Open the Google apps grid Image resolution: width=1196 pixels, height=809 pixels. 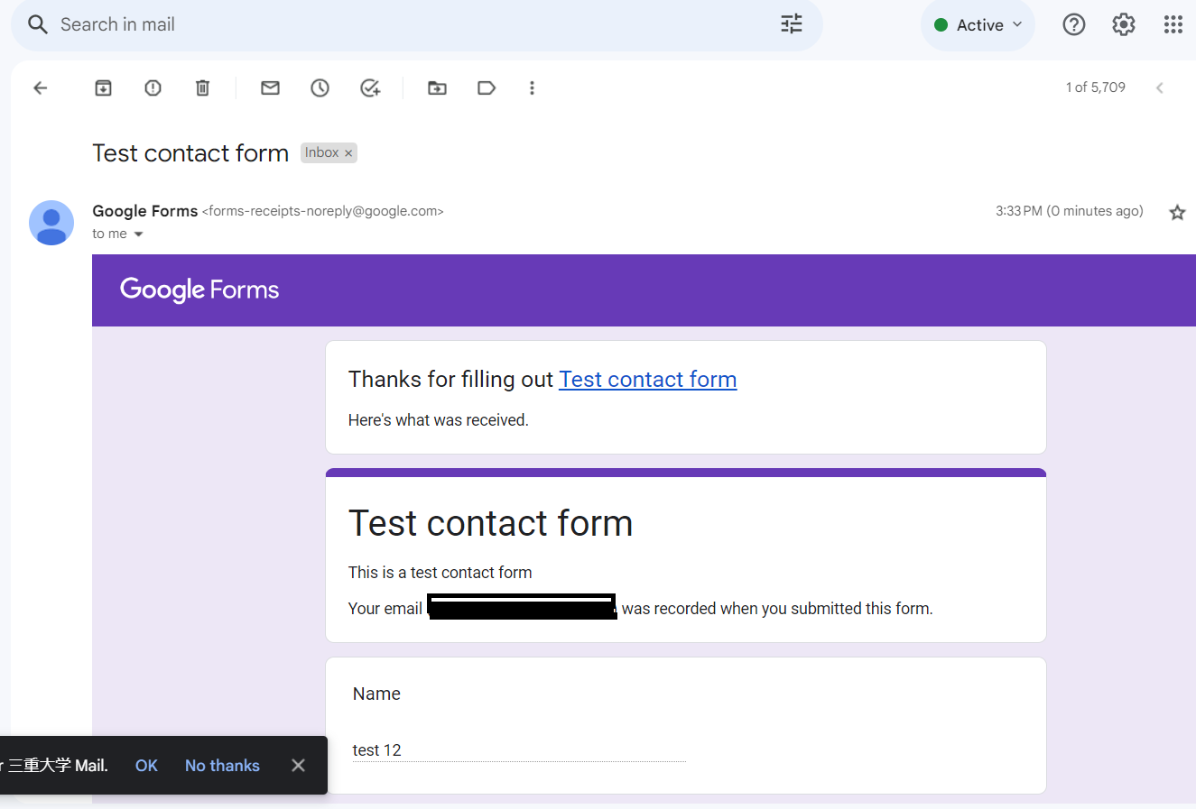(x=1173, y=24)
